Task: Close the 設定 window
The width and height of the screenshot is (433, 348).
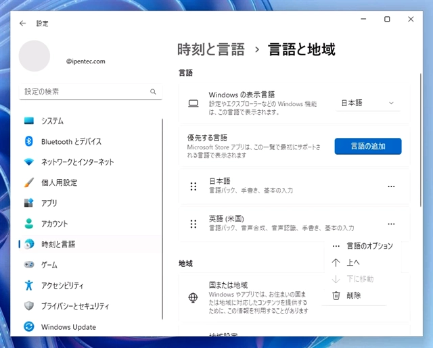Action: click(411, 19)
